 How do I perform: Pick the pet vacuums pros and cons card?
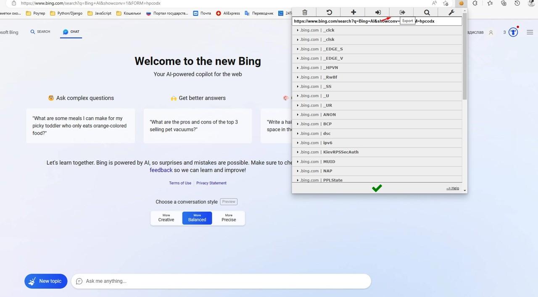[198, 126]
